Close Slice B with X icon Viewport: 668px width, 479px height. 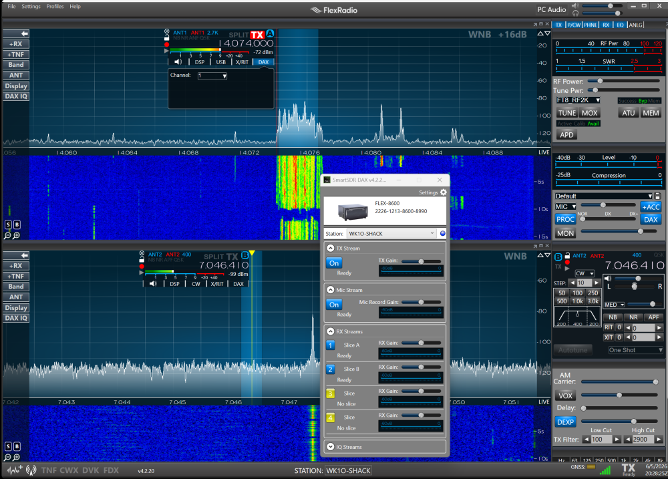142,253
